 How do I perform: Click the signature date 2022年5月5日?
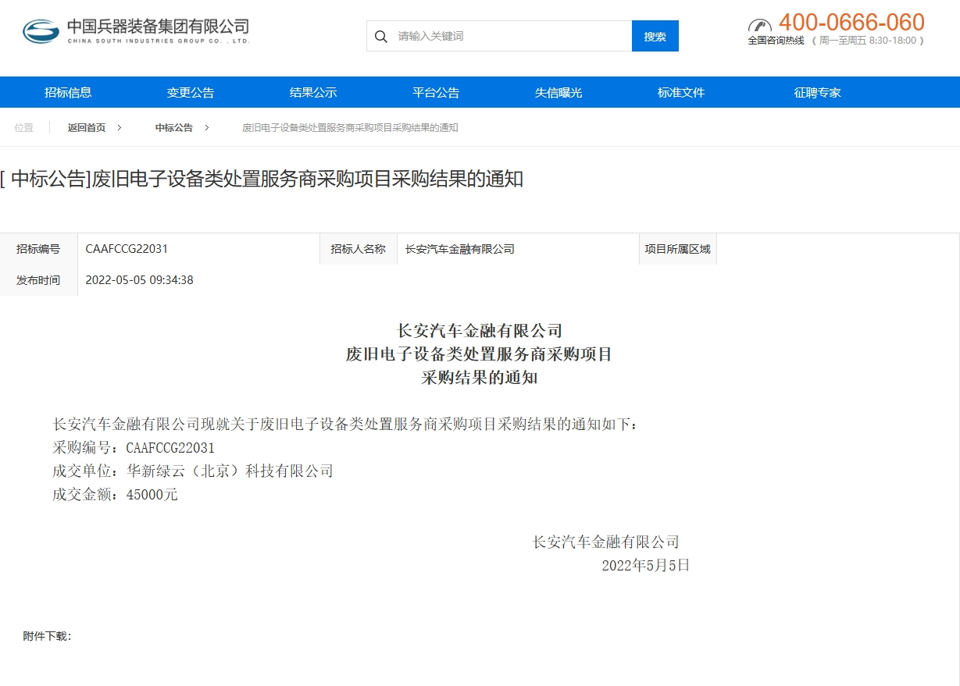click(646, 565)
